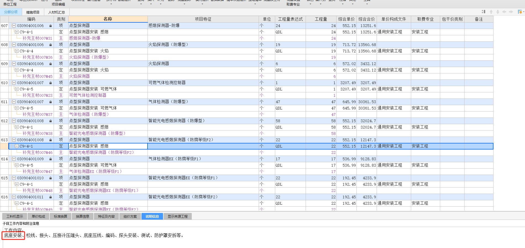Select material row 补充主材007@46
This screenshot has width=525, height=248.
pos(37,153)
